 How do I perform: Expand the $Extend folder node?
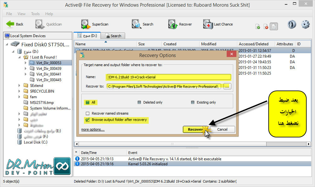tap(19, 85)
